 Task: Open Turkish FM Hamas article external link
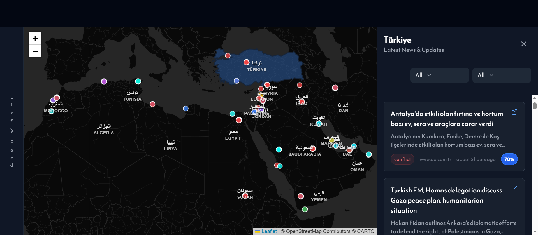pyautogui.click(x=514, y=189)
